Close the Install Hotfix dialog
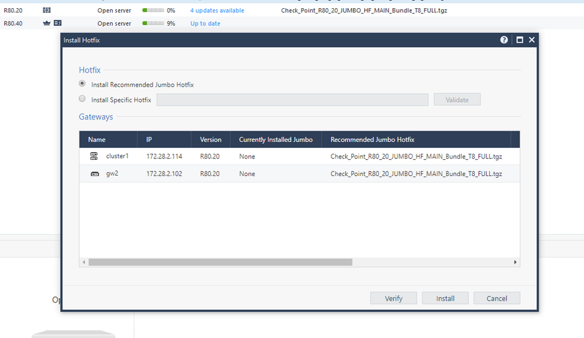 531,40
